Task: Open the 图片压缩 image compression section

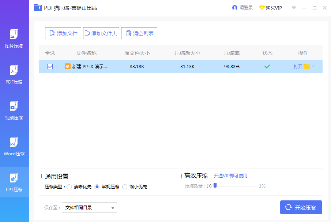Action: pyautogui.click(x=14, y=39)
